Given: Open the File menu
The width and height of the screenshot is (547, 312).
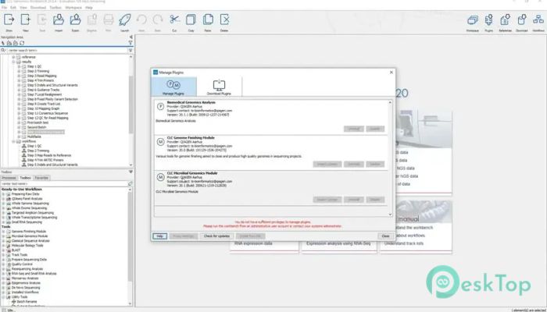Looking at the screenshot, I should pyautogui.click(x=4, y=7).
